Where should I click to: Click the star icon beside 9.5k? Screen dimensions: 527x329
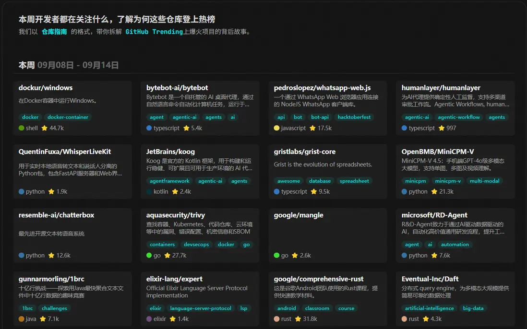click(x=313, y=191)
